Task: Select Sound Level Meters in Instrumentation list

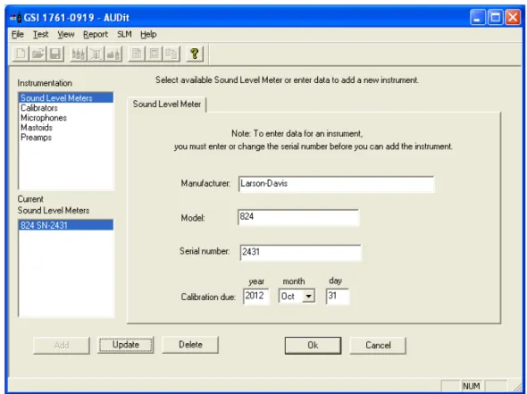Action: pos(66,97)
